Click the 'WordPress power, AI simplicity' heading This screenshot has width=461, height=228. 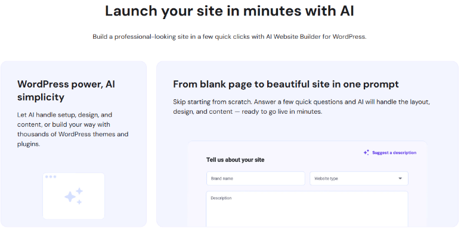pyautogui.click(x=66, y=90)
